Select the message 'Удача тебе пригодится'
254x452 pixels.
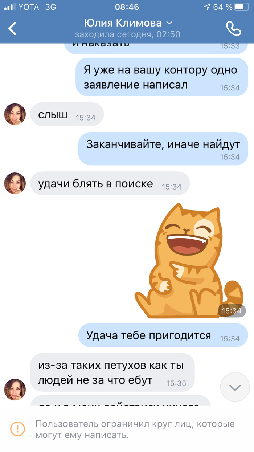pyautogui.click(x=163, y=335)
